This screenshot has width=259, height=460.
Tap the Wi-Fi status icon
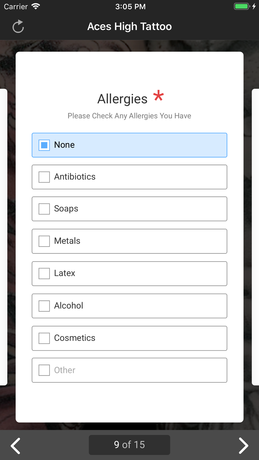point(36,6)
